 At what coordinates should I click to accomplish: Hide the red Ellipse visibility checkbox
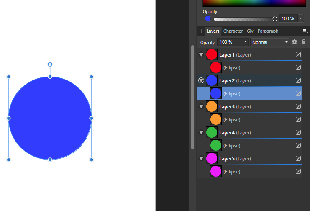(x=298, y=67)
